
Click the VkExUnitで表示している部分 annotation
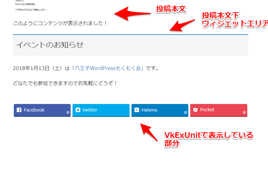208,139
